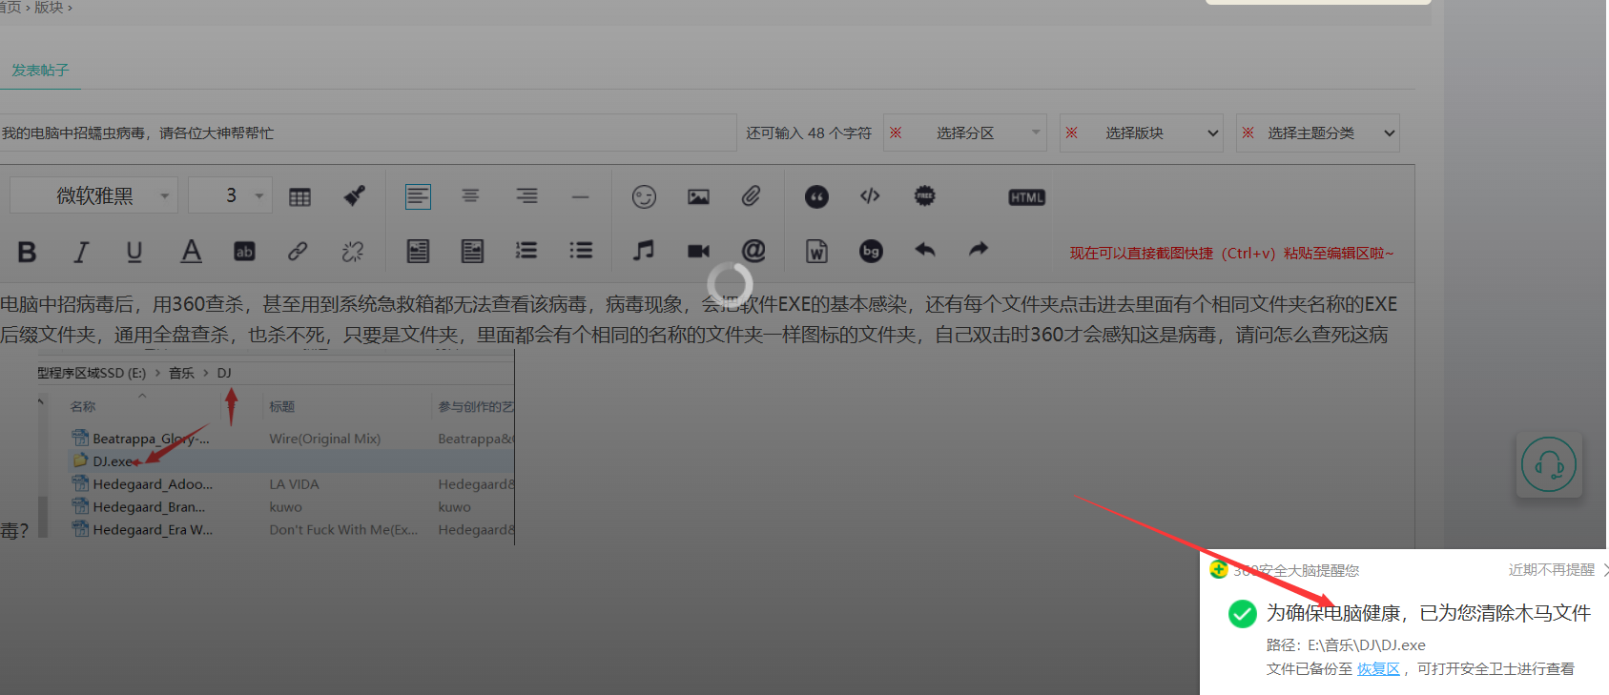Toggle bold text formatting
Viewport: 1609px width, 695px height.
(x=27, y=252)
